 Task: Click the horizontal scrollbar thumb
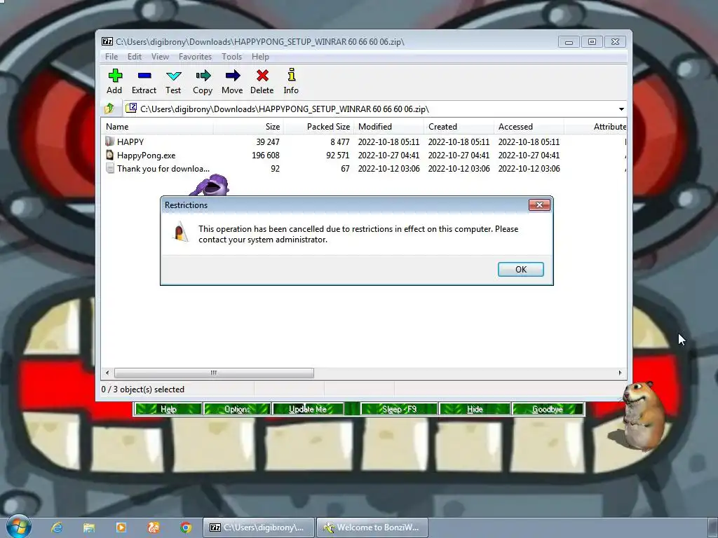pos(214,373)
